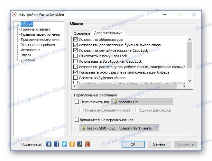Open 'Правила переключения' settings section

click(x=41, y=34)
